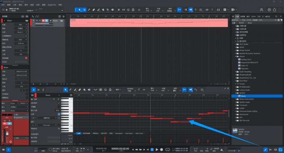Toggle the top toolbar Autoscroll arrow button
This screenshot has width=284, height=153.
190,10
